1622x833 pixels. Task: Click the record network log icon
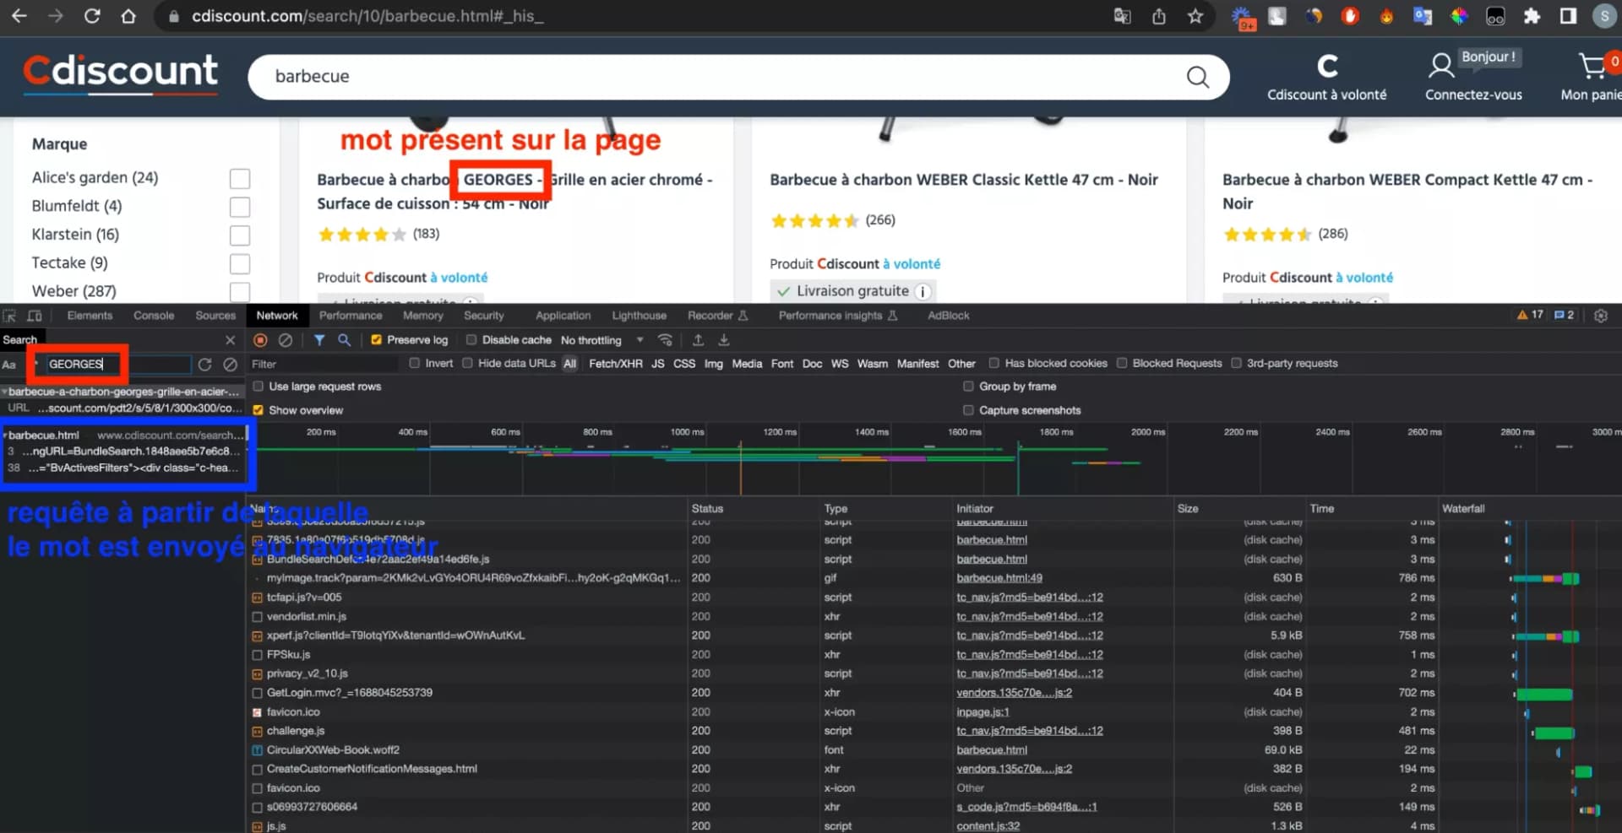point(260,340)
